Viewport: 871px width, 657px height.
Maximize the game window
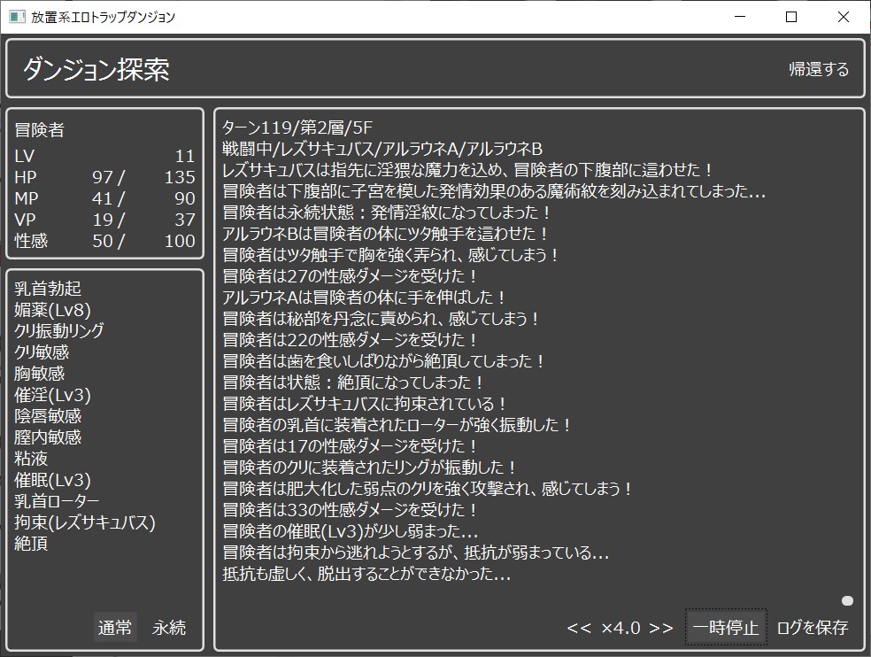pos(791,17)
